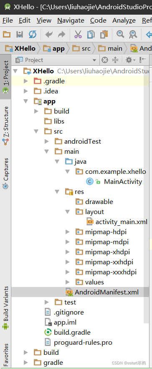Image resolution: width=152 pixels, height=369 pixels.
Task: Expand the mipmap-hdpi folder
Action: click(x=68, y=232)
